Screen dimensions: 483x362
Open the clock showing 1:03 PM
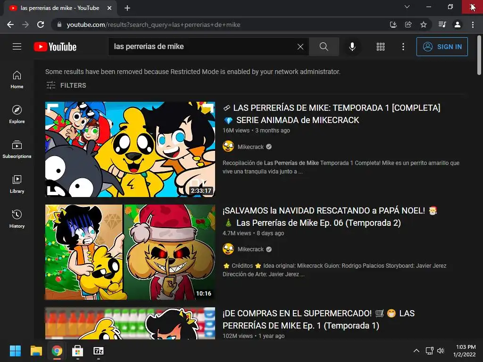click(465, 351)
